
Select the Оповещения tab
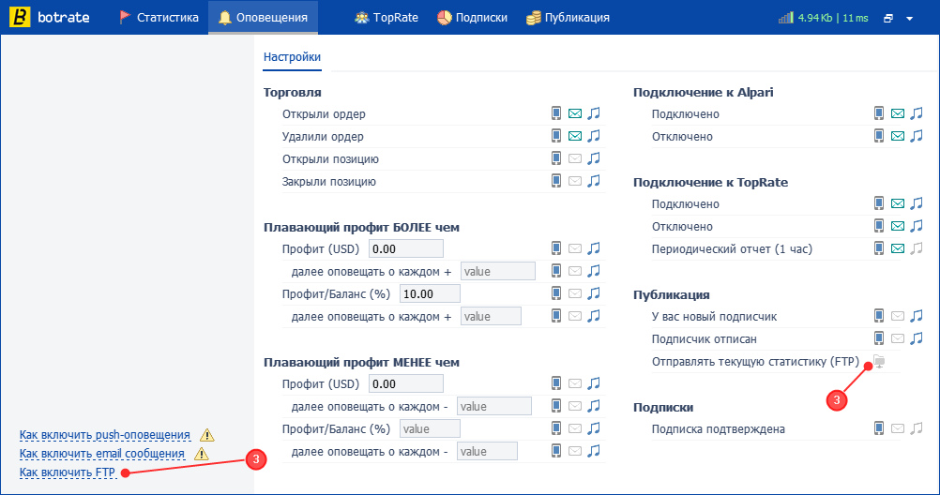(x=264, y=18)
